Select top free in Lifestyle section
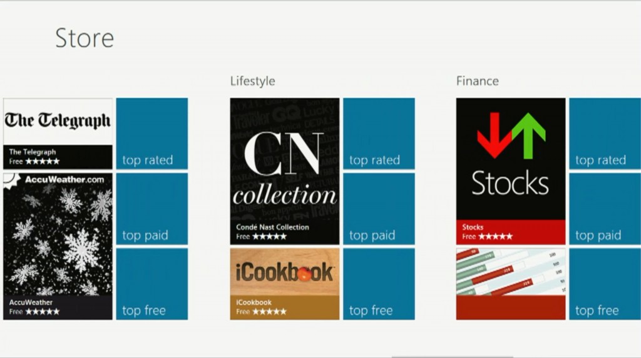The height and width of the screenshot is (358, 641). pos(379,284)
